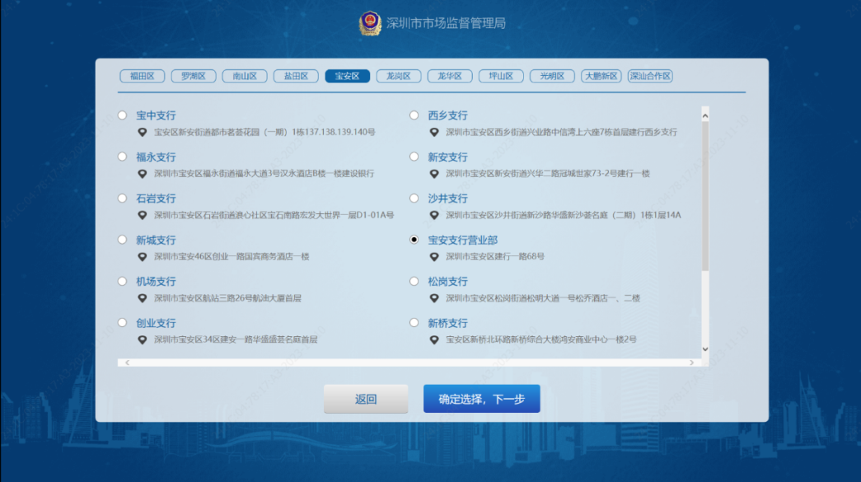861x482 pixels.
Task: Switch to the 深汕合作区 district tab
Action: pos(650,77)
